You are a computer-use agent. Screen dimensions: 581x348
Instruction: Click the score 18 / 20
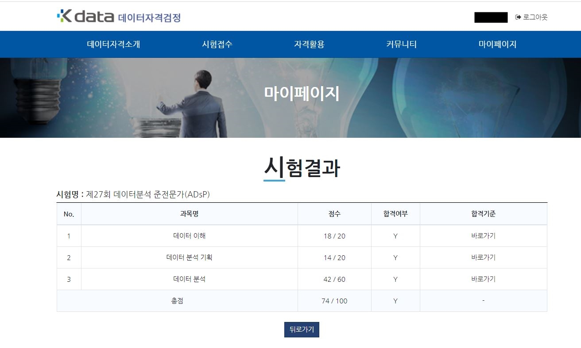coord(334,236)
